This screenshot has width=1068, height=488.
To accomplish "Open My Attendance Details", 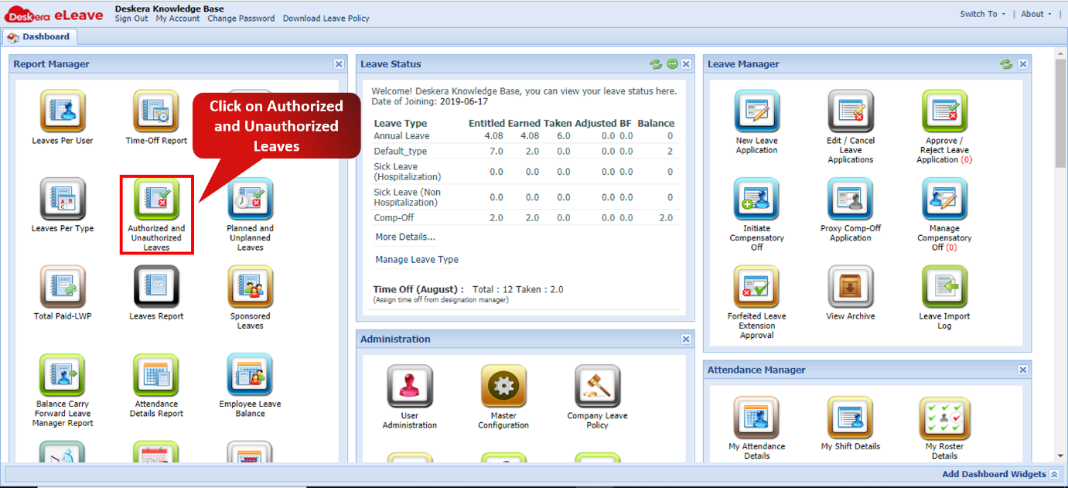I will (x=756, y=418).
